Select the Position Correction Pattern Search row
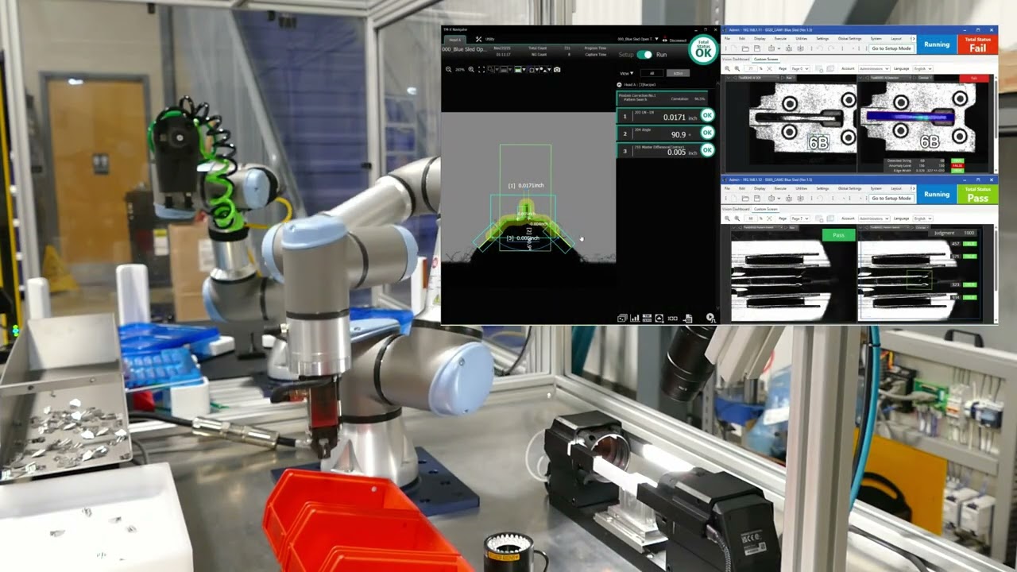1017x572 pixels. (x=662, y=99)
